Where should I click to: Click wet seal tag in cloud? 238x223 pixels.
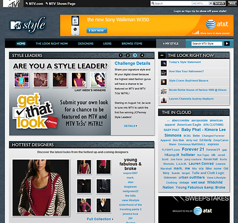pos(198,182)
